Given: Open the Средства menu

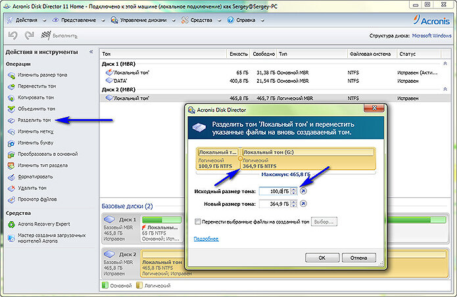Looking at the screenshot, I should [201, 20].
